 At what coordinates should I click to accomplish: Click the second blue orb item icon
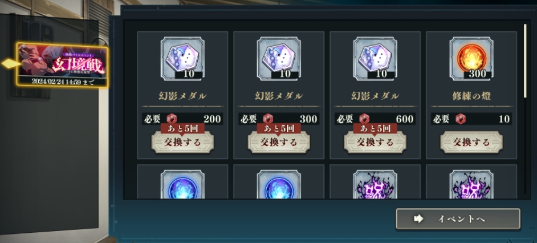click(x=279, y=184)
